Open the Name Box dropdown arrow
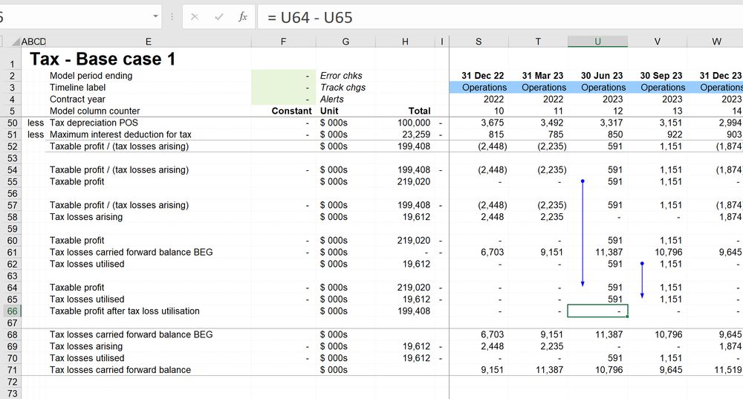Image resolution: width=743 pixels, height=399 pixels. (x=155, y=16)
